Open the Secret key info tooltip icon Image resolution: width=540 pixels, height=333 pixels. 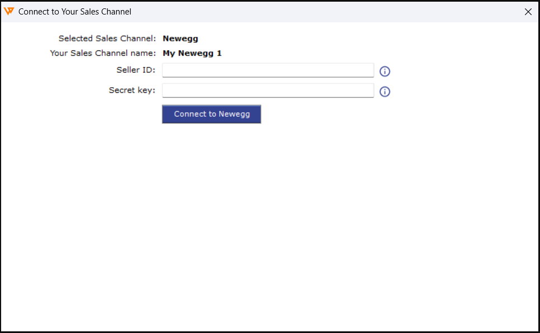click(385, 92)
